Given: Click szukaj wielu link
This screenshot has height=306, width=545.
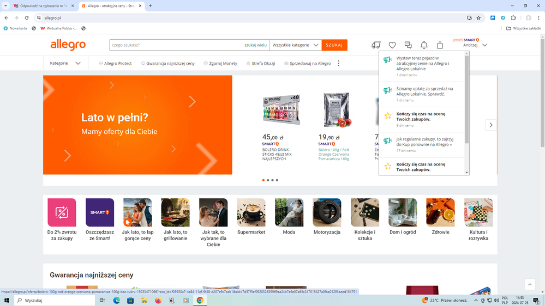Looking at the screenshot, I should point(255,45).
